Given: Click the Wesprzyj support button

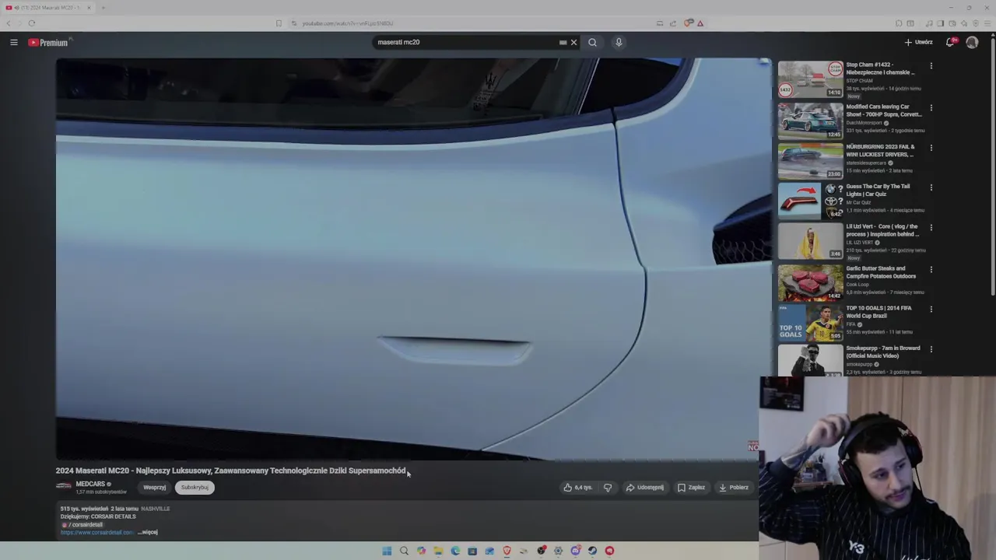Looking at the screenshot, I should pos(154,488).
